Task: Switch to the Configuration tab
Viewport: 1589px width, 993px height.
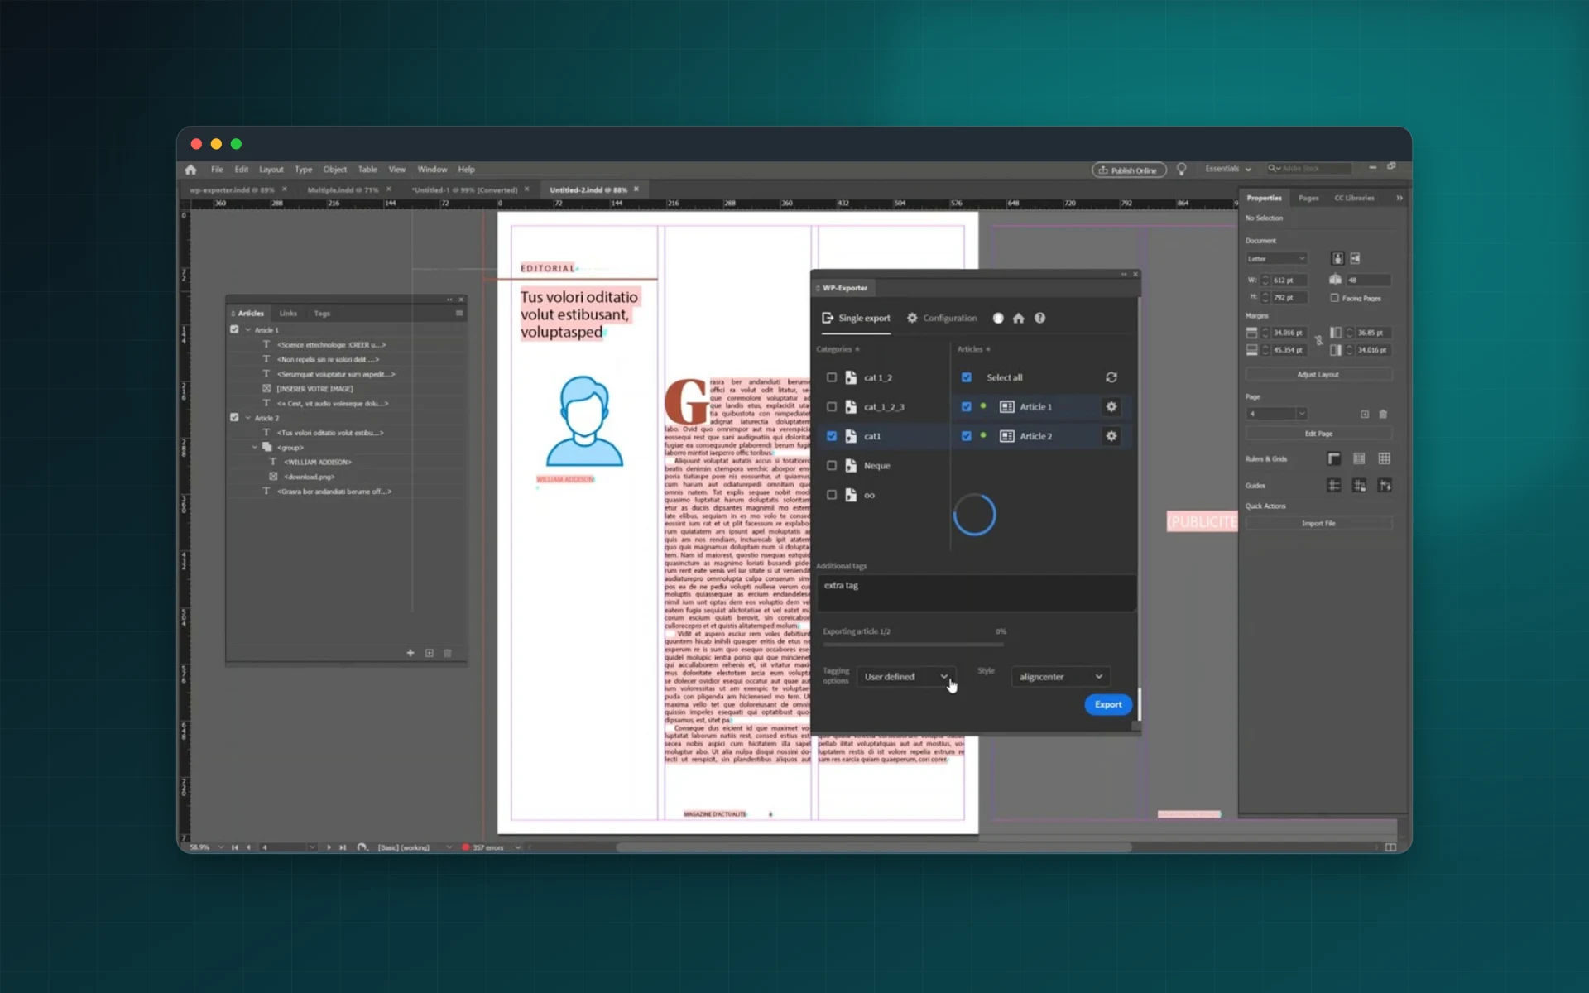Action: pyautogui.click(x=942, y=319)
